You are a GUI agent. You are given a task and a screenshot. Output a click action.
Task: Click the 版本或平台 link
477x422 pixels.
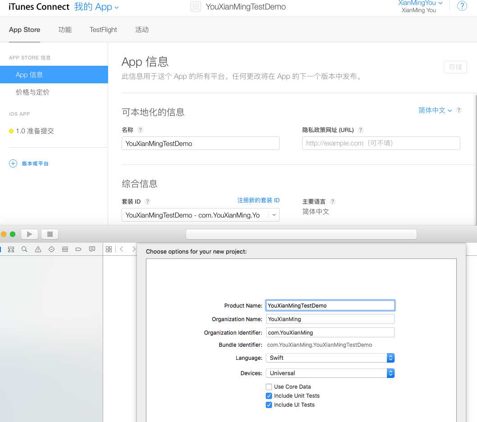(35, 163)
